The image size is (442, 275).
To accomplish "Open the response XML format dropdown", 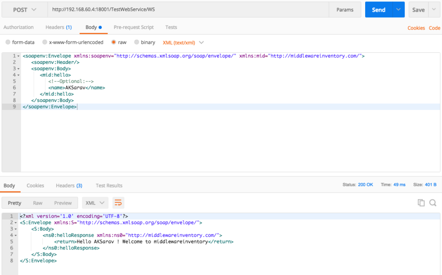I will [x=95, y=203].
